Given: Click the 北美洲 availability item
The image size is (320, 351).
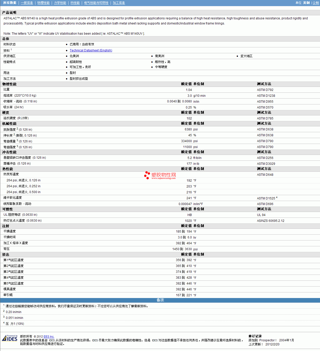Looking at the screenshot, I should (x=74, y=56).
